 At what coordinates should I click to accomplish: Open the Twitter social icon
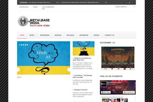pyautogui.click(x=129, y=2)
